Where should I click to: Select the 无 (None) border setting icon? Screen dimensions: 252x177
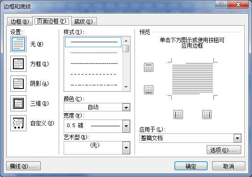(18, 44)
